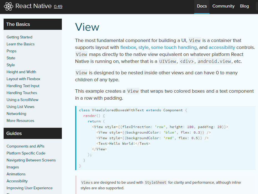The width and height of the screenshot is (258, 194).
Task: Click the React Native title text
Action: click(x=33, y=6)
